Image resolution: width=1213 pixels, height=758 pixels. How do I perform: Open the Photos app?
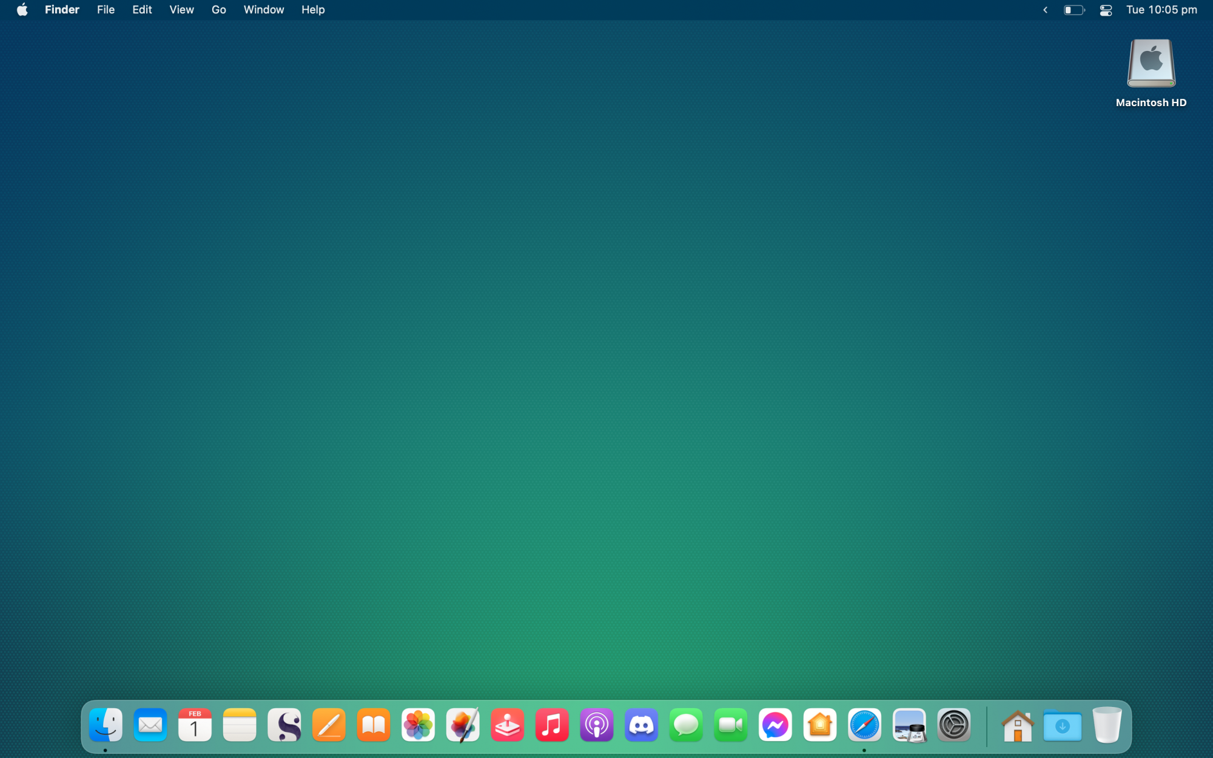click(x=418, y=725)
